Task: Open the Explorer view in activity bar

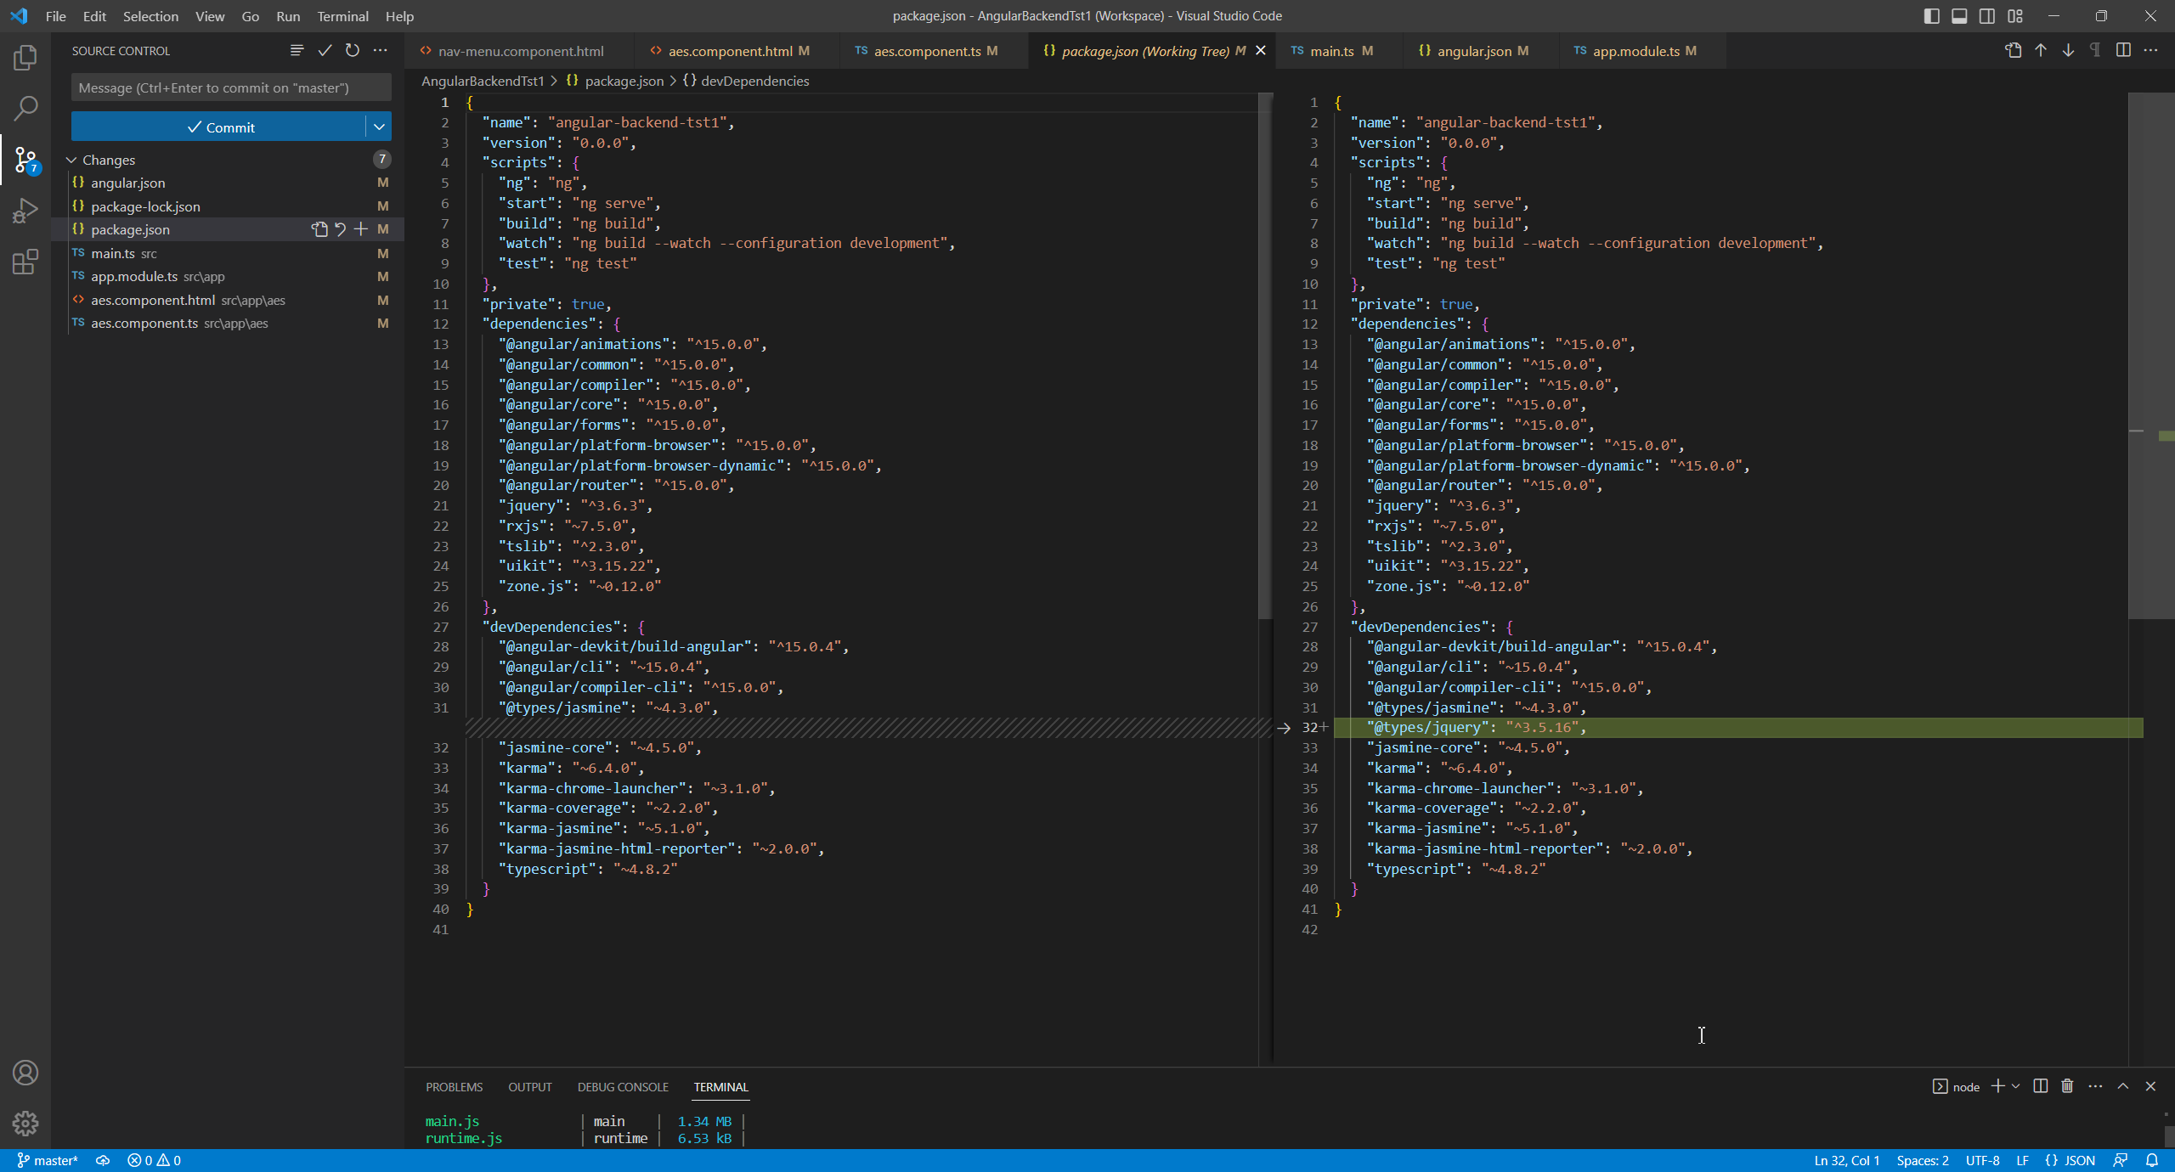Action: 25,58
